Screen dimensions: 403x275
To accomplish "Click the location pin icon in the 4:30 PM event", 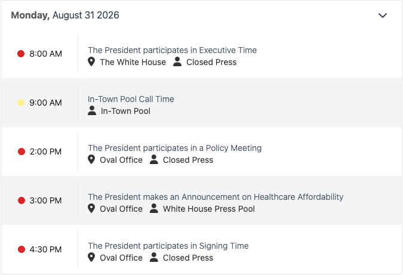I will [91, 257].
